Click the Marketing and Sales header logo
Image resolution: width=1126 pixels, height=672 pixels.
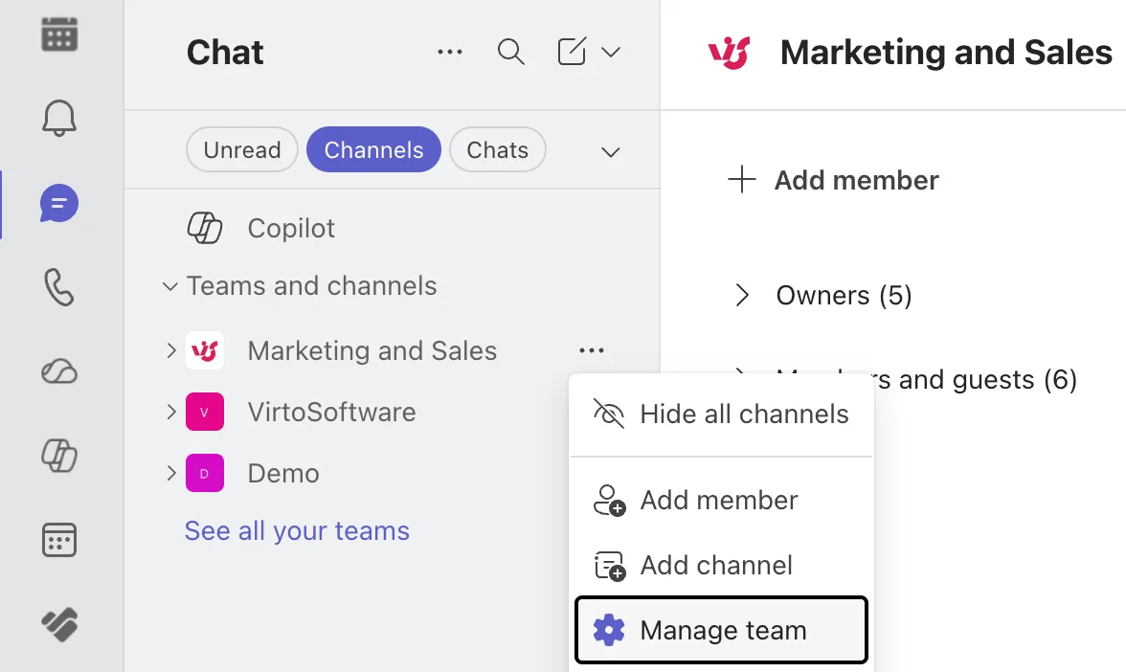(729, 53)
